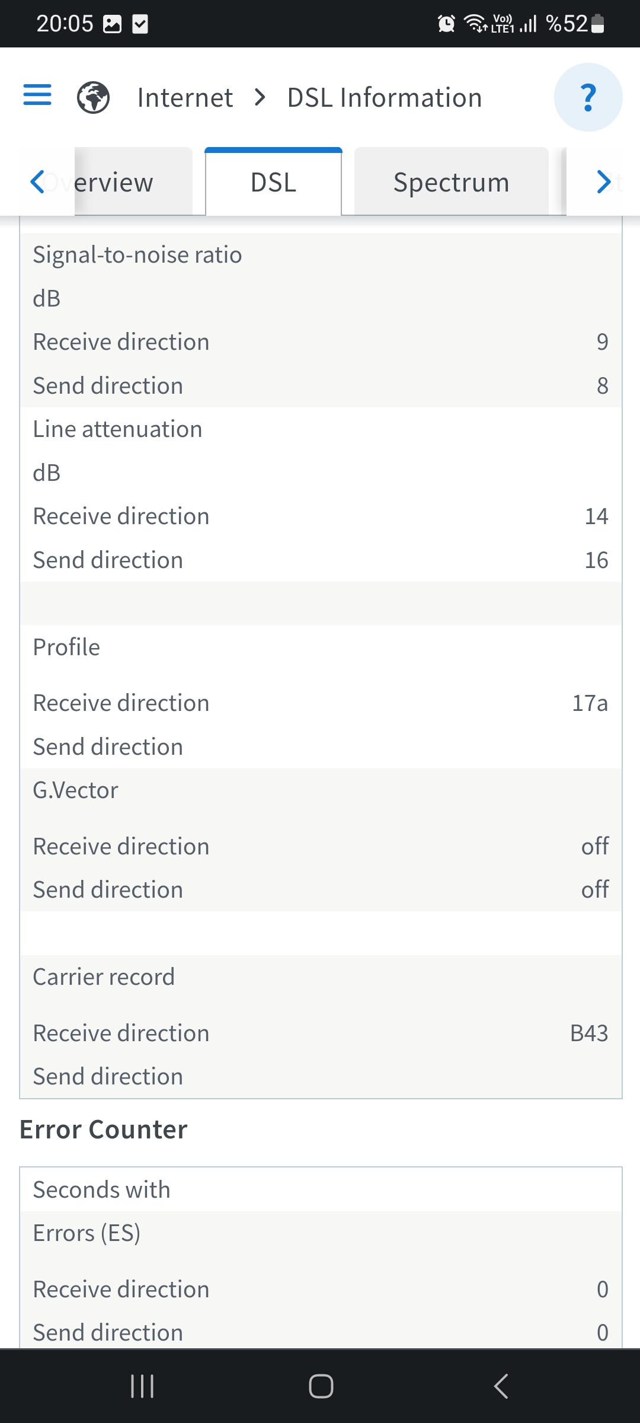Tap the alarm icon in status bar
This screenshot has height=1423, width=640.
446,24
